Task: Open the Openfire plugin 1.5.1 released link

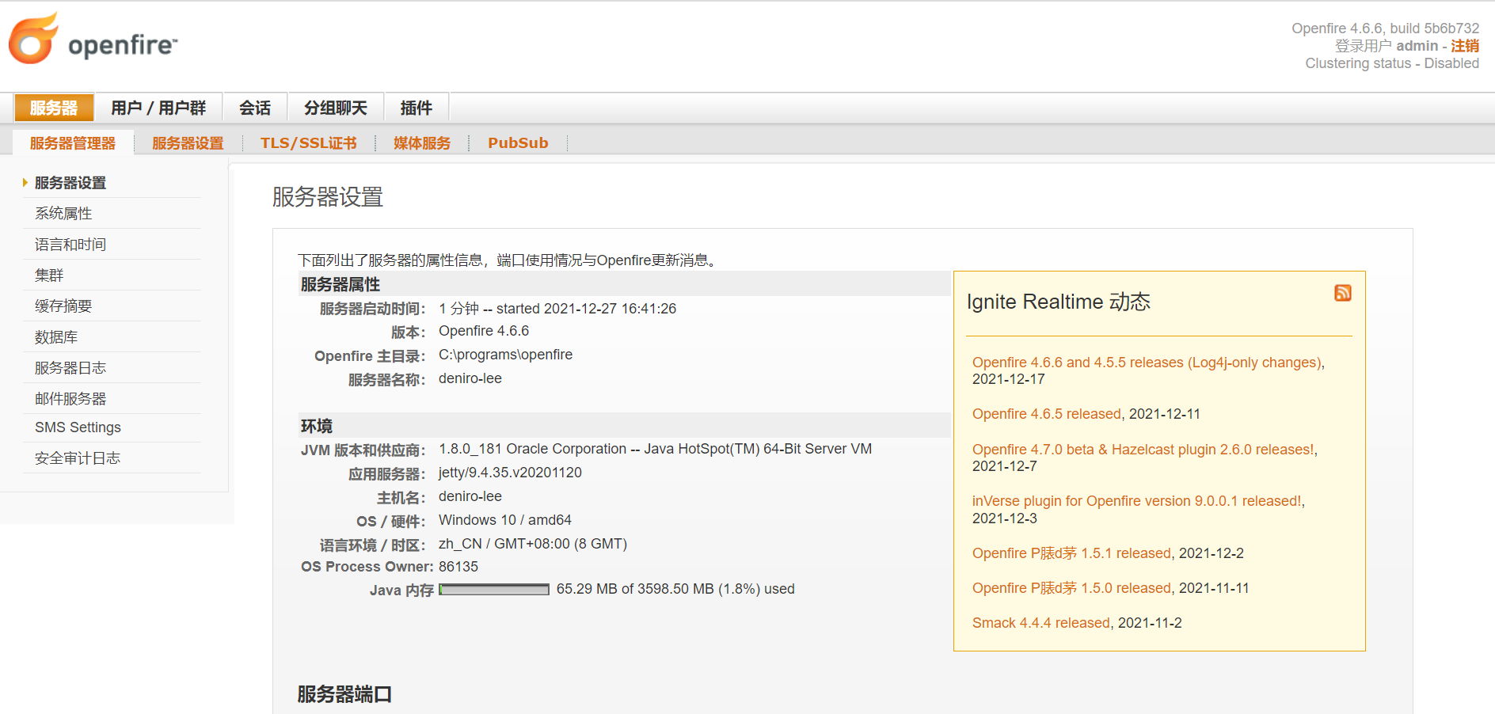Action: pyautogui.click(x=1071, y=553)
